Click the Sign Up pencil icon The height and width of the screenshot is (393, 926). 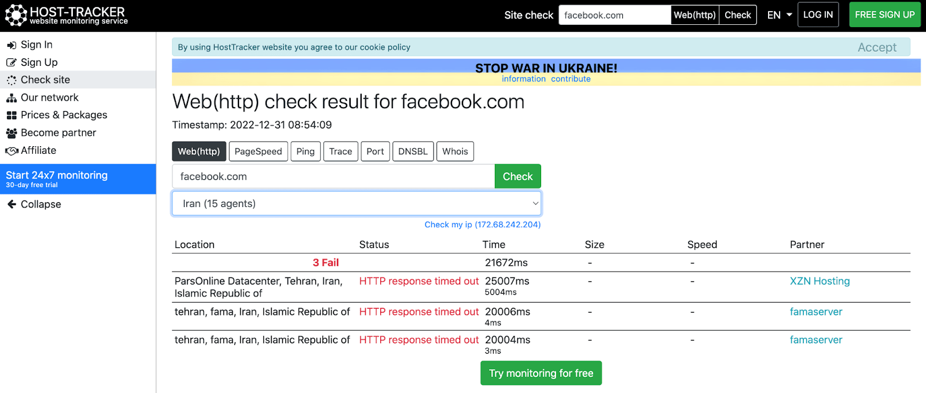coord(12,62)
